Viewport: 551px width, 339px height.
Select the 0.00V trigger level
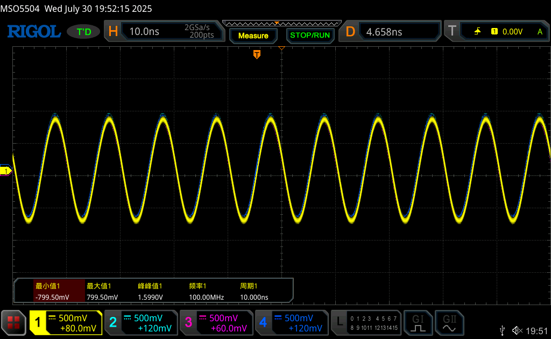(512, 32)
